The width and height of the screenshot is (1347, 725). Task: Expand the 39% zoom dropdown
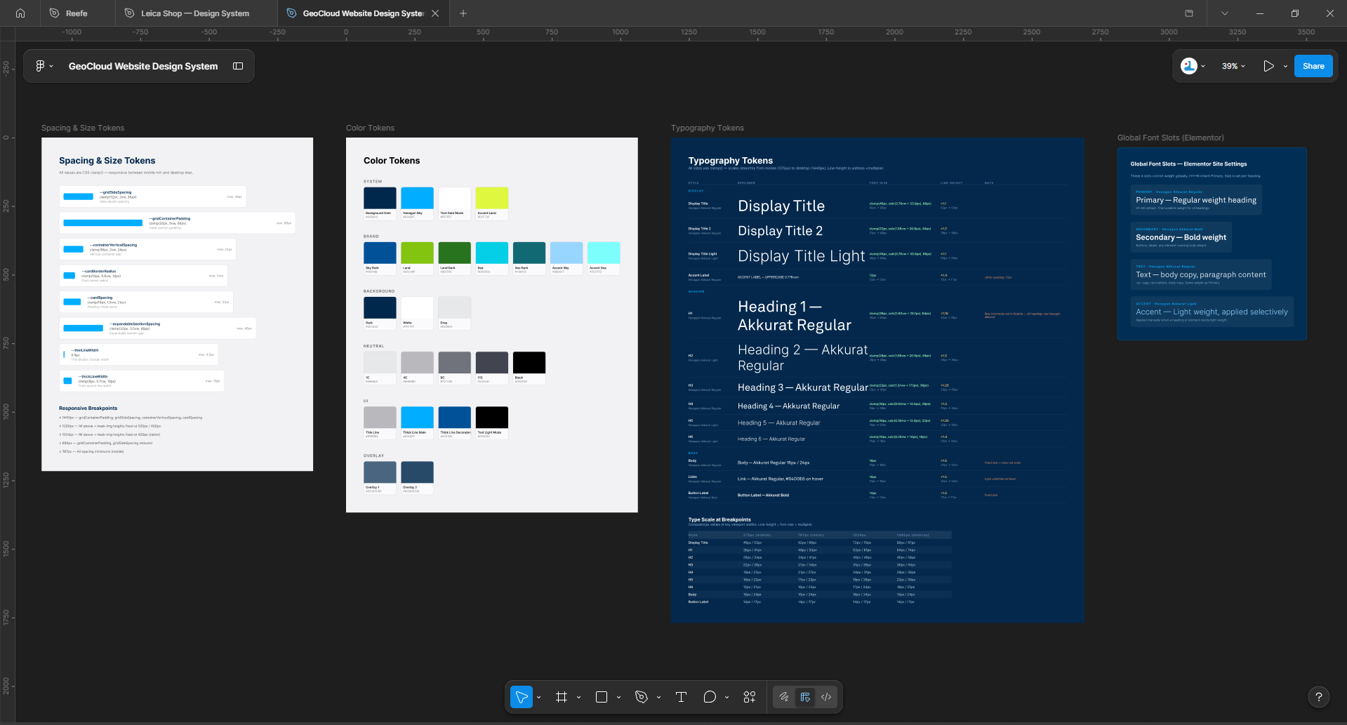click(1233, 66)
